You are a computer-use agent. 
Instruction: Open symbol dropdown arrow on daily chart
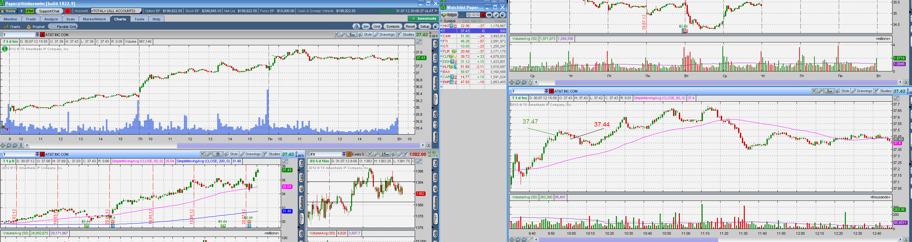pyautogui.click(x=37, y=154)
